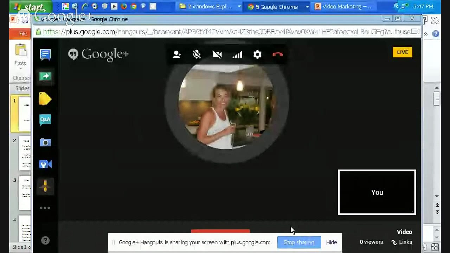Viewport: 450px width, 253px height.
Task: Open the Hangouts chat panel icon
Action: click(45, 54)
